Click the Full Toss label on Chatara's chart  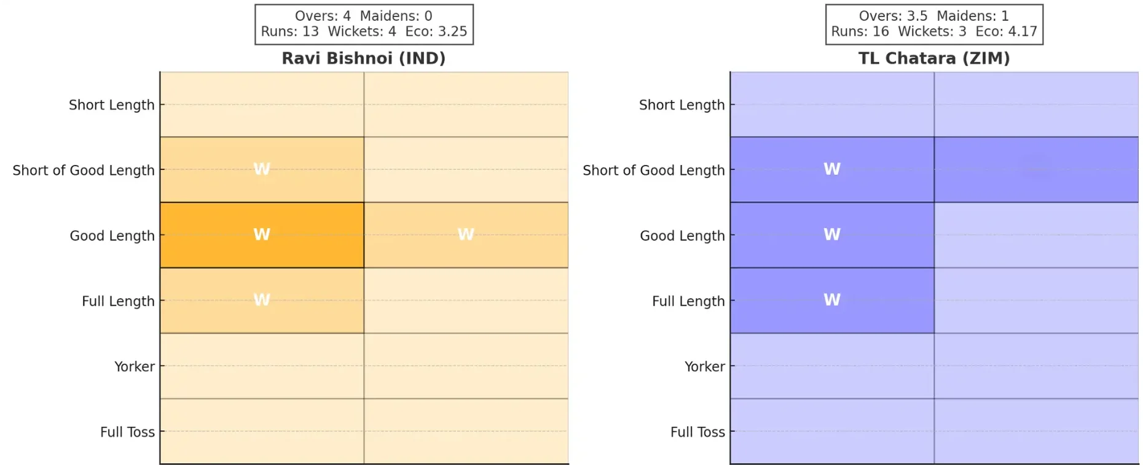697,432
